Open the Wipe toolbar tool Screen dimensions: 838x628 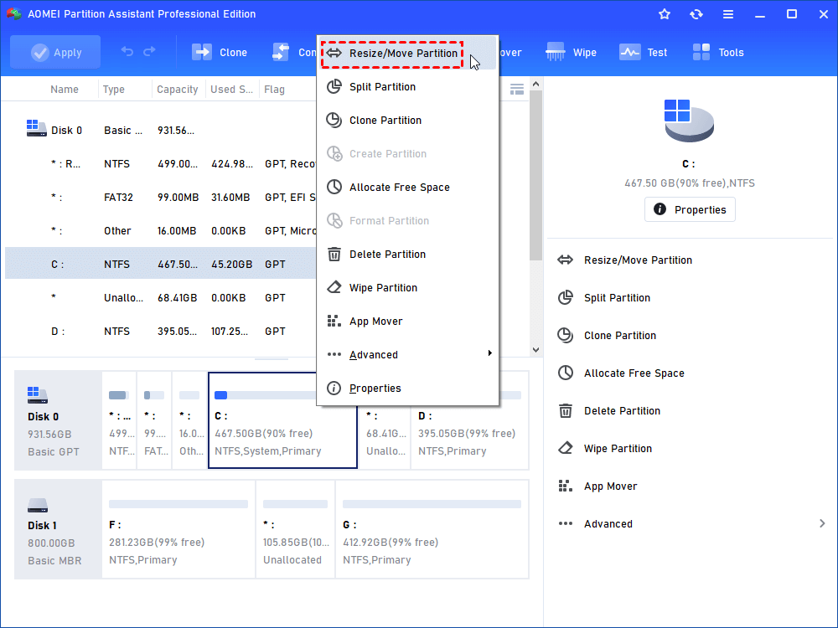[571, 52]
